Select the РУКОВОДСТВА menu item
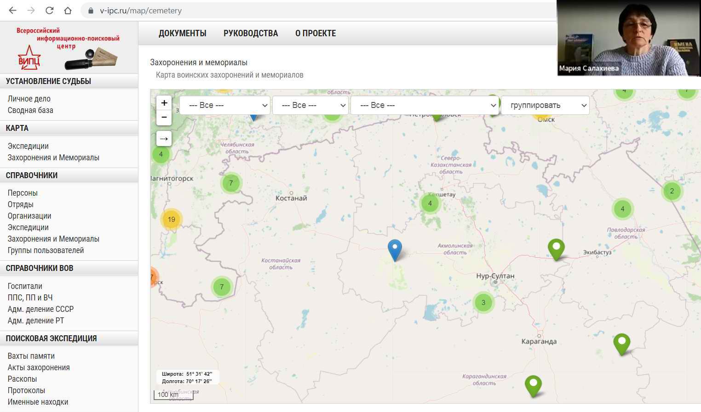This screenshot has height=412, width=701. pos(251,33)
